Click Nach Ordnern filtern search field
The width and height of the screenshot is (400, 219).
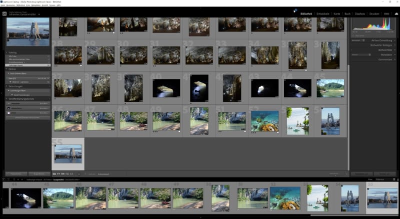[x=28, y=73]
